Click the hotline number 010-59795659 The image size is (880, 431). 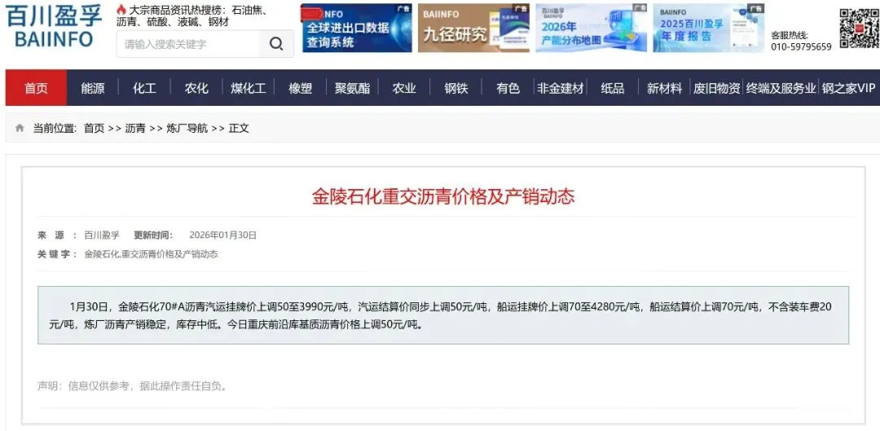801,46
